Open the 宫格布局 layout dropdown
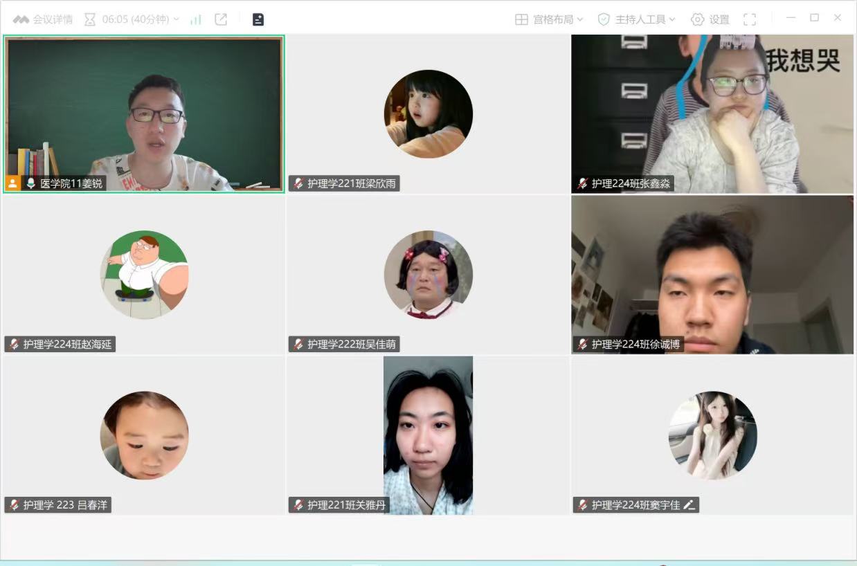The height and width of the screenshot is (566, 857). (x=550, y=19)
